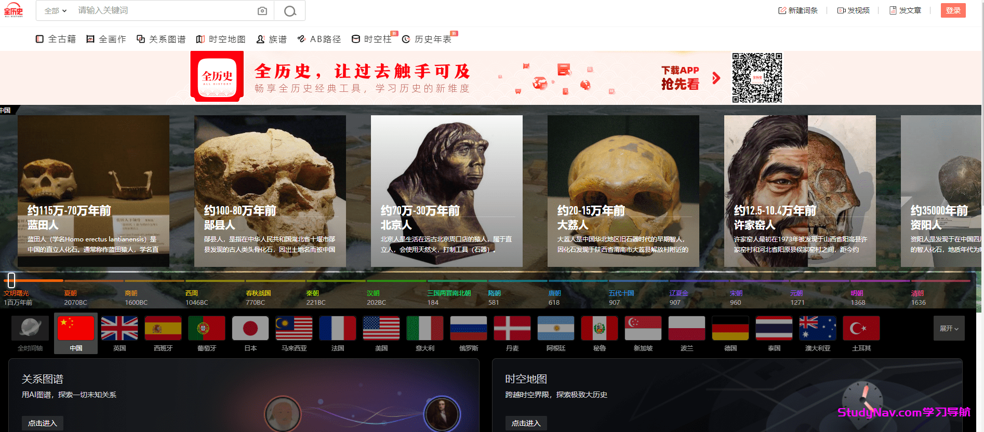Jump to 春秋战国 770BC on timeline
984x432 pixels.
click(258, 298)
